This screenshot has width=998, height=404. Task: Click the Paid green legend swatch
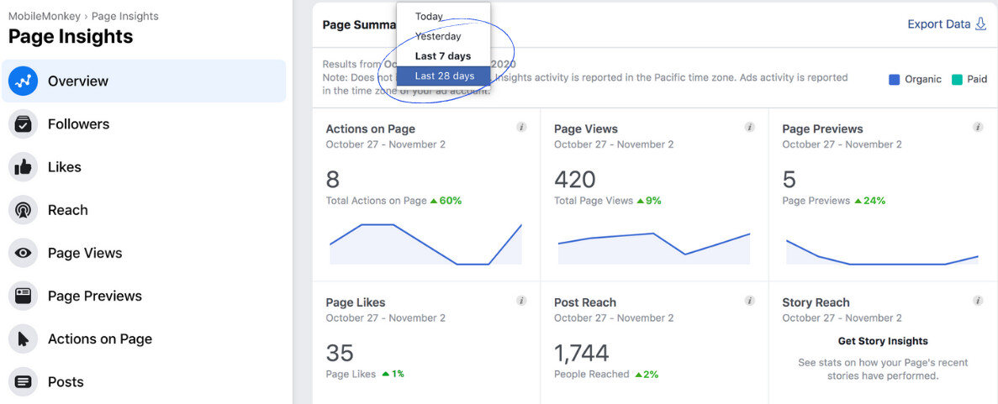click(x=958, y=80)
